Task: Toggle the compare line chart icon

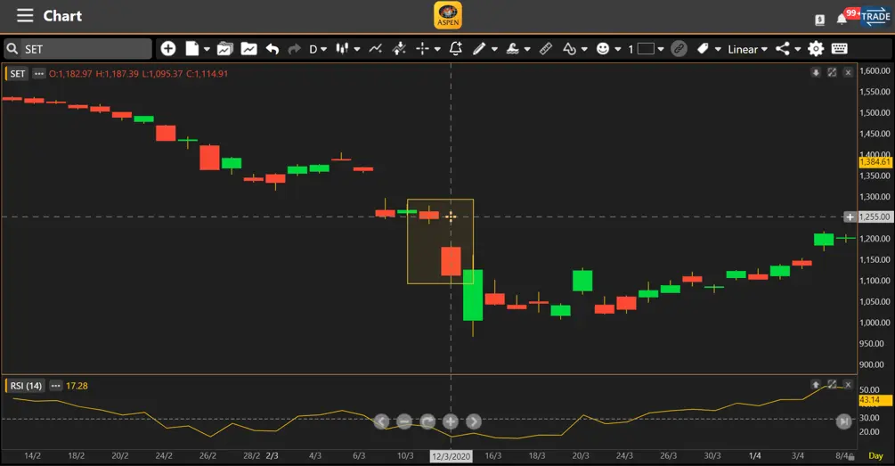Action: pos(375,49)
